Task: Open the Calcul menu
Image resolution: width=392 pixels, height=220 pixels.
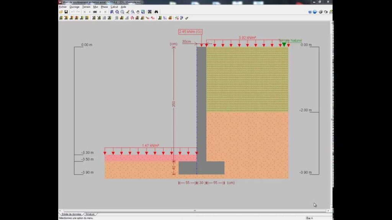Action: point(114,7)
